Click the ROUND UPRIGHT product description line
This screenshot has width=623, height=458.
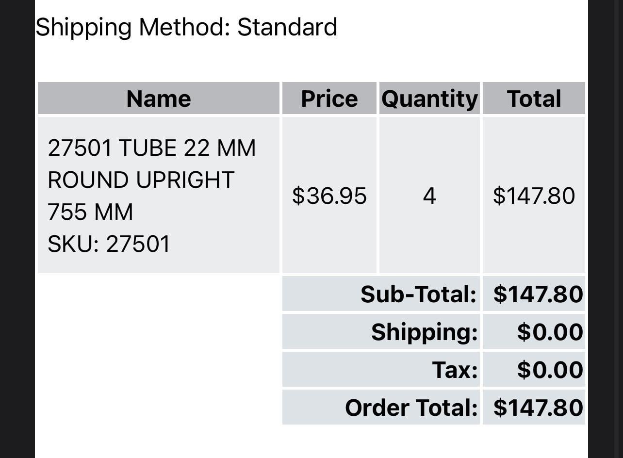pyautogui.click(x=141, y=180)
